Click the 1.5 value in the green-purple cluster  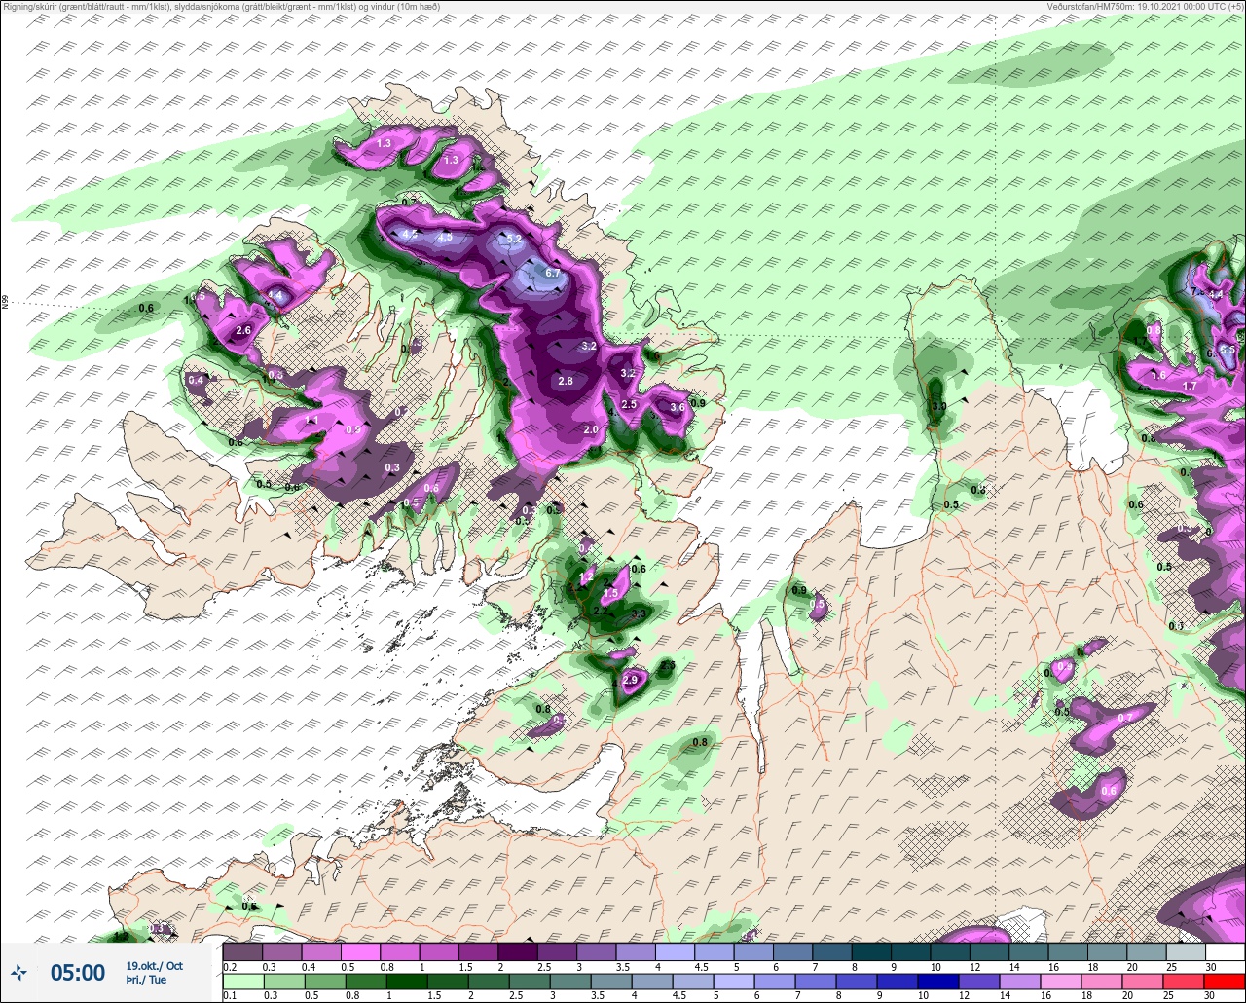click(611, 593)
